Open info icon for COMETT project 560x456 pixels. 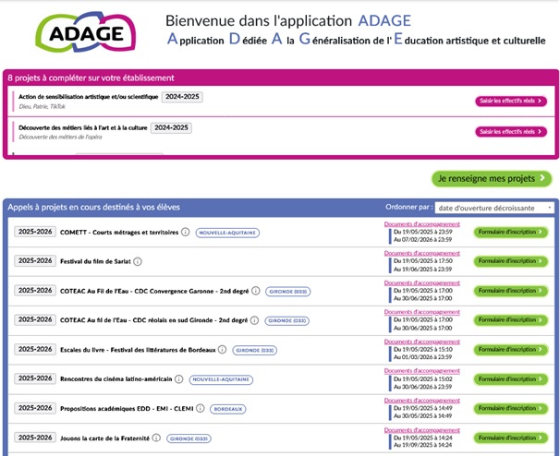click(x=185, y=232)
